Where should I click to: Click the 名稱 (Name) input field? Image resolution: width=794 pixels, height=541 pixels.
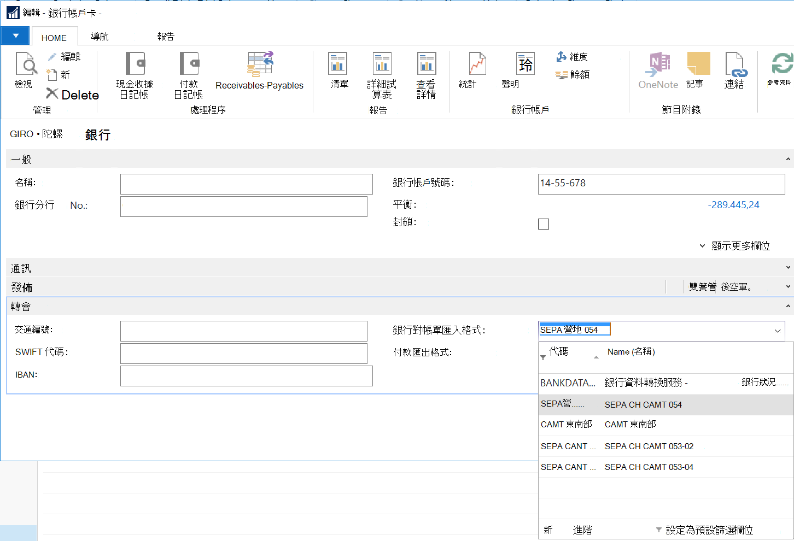(247, 184)
